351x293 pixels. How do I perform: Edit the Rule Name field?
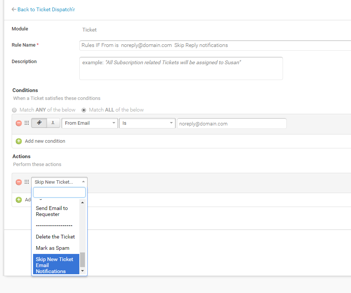(215, 45)
